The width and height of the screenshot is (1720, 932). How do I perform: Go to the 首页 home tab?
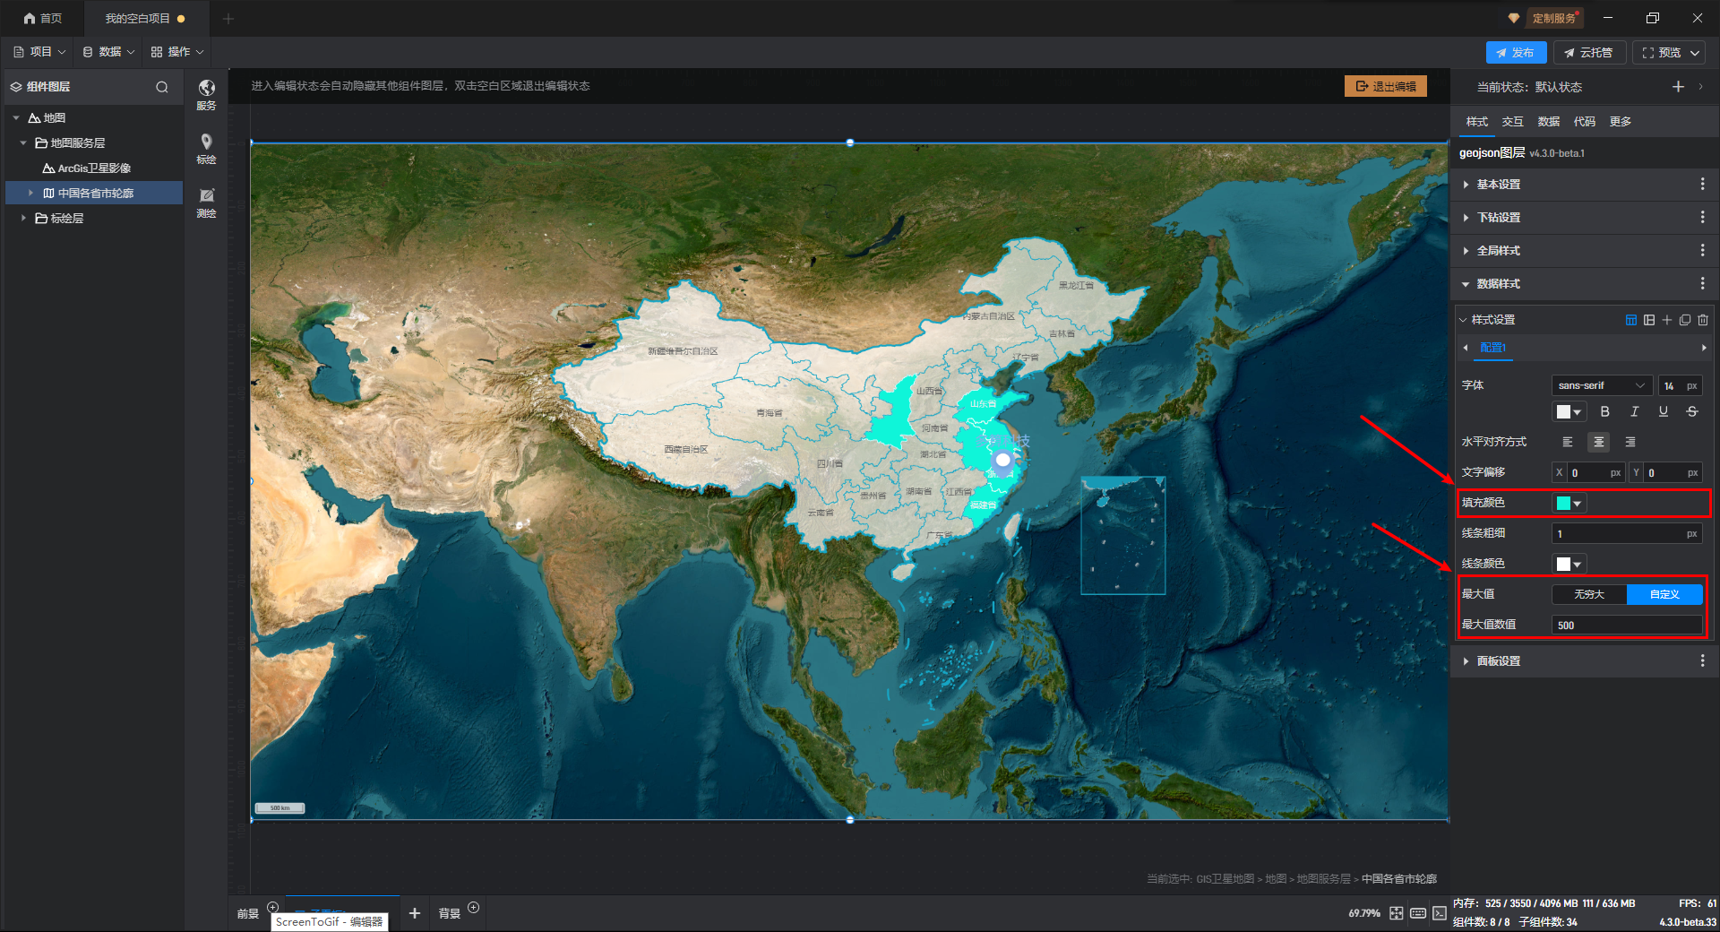point(43,19)
